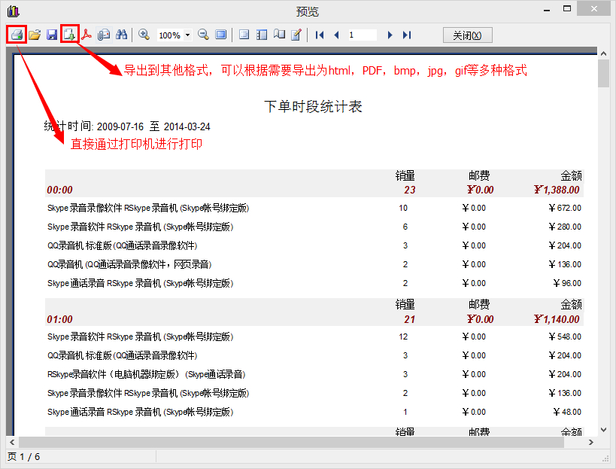Viewport: 616px width, 469px height.
Task: Zoom out with magnifier minus icon
Action: click(203, 35)
